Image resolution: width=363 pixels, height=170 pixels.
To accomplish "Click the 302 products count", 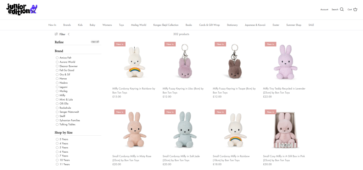I will click(x=181, y=34).
